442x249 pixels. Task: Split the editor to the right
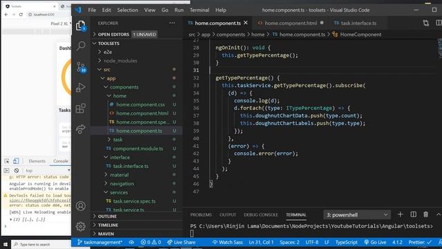(439, 23)
